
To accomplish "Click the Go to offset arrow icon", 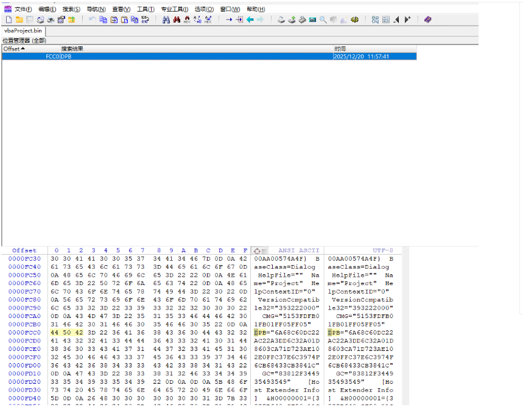I will coord(229,19).
